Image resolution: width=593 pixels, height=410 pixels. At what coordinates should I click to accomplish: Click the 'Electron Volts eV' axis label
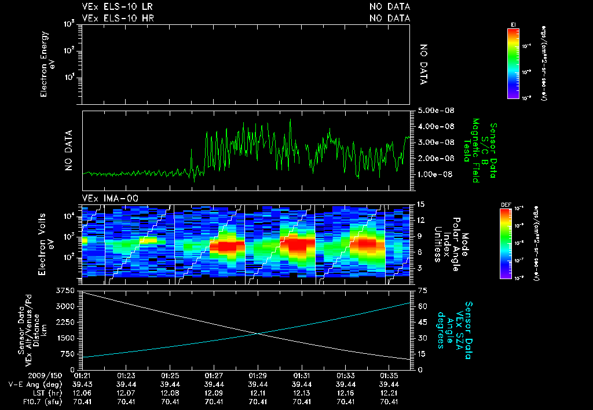click(47, 244)
